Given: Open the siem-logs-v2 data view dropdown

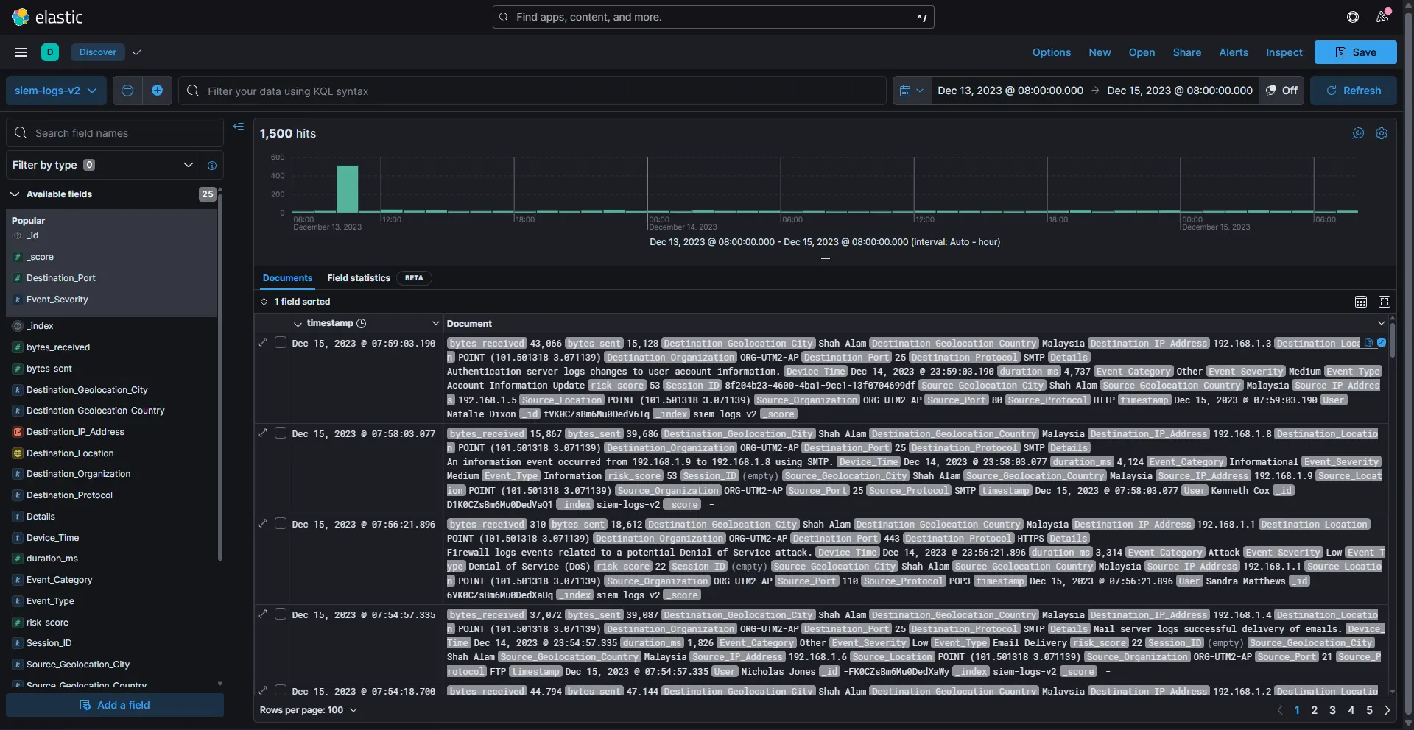Looking at the screenshot, I should point(55,91).
